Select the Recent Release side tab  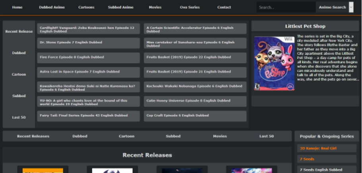(x=19, y=31)
